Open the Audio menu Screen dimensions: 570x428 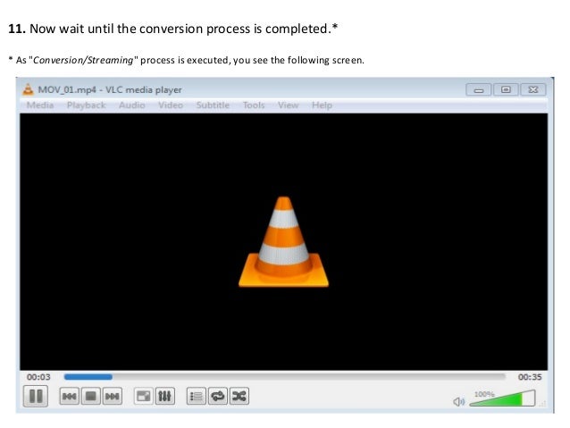tap(132, 105)
